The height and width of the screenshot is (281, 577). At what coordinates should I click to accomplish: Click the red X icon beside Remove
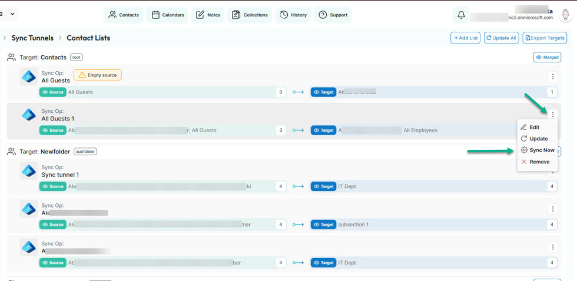tap(524, 162)
